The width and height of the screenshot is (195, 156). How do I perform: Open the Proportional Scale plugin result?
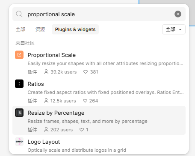[99, 63]
